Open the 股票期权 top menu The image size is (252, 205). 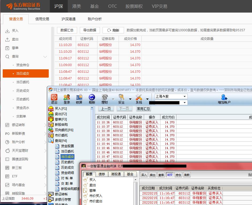134,6
